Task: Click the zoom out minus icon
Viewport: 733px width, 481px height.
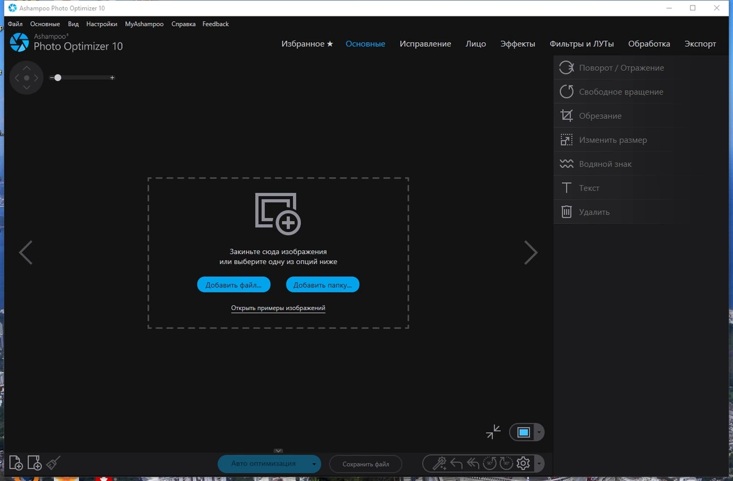Action: [51, 78]
